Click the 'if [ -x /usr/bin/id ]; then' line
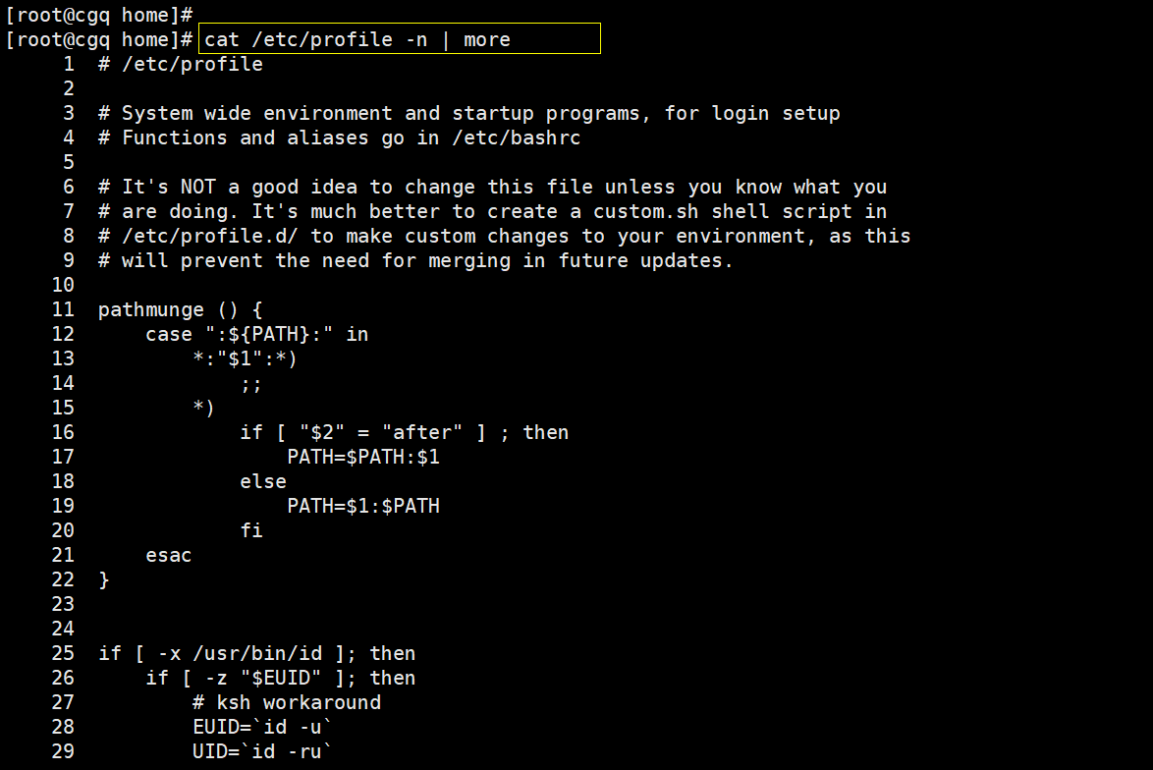1153x770 pixels. click(257, 653)
